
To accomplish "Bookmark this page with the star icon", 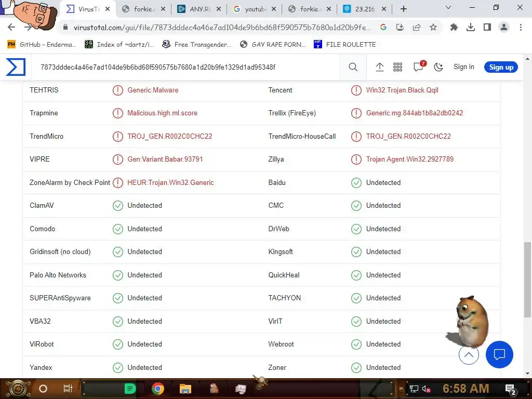I will tap(433, 27).
